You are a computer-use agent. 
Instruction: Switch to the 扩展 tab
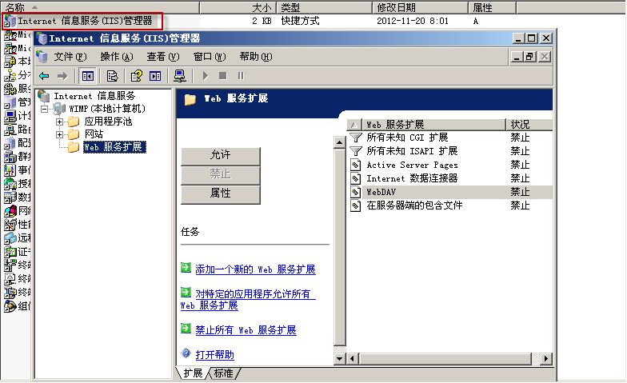pyautogui.click(x=193, y=373)
